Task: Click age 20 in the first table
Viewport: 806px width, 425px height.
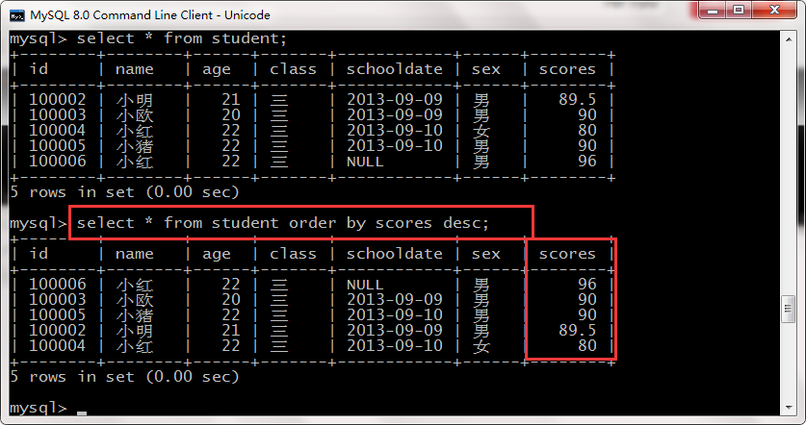Action: pos(230,115)
